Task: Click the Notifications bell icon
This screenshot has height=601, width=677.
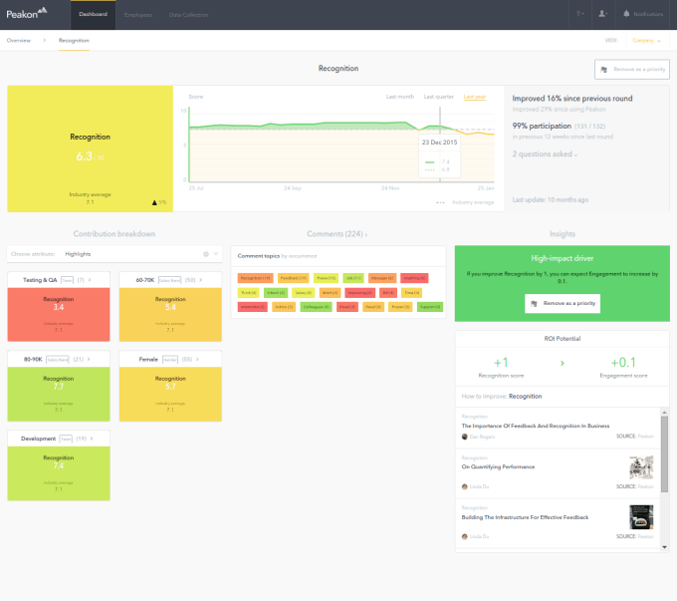Action: pos(626,14)
